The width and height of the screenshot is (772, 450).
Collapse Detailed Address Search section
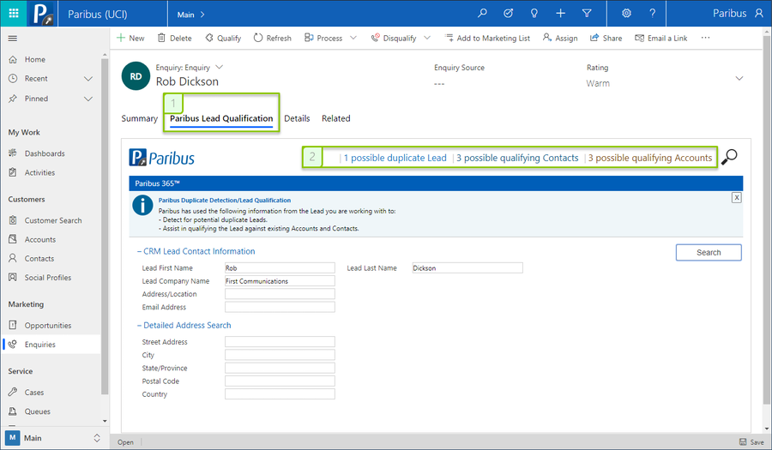139,325
